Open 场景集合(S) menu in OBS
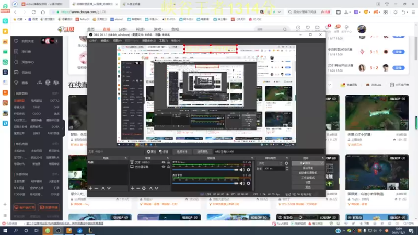 click(149, 41)
